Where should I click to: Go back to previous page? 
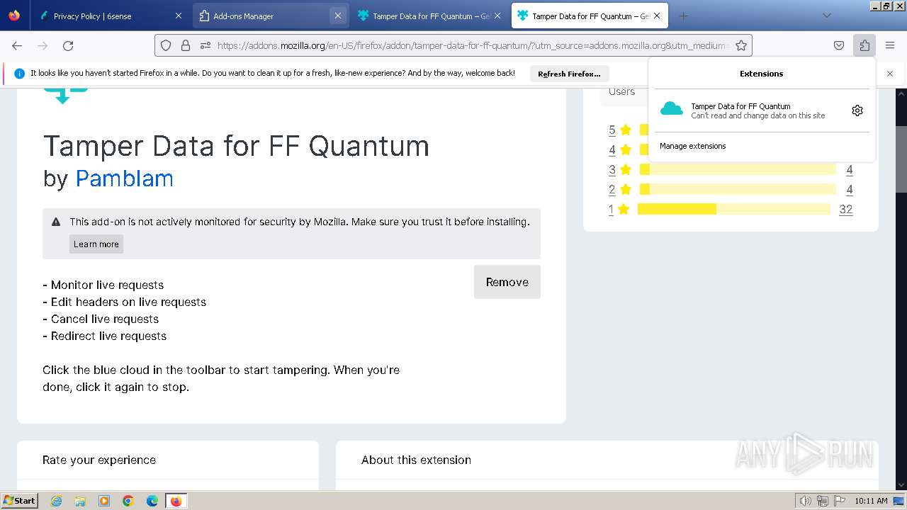17,45
